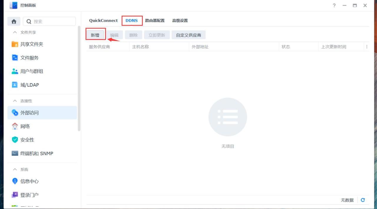Open the Security (安全性) shield icon
Viewport: 377px width, 209px height.
click(x=15, y=140)
